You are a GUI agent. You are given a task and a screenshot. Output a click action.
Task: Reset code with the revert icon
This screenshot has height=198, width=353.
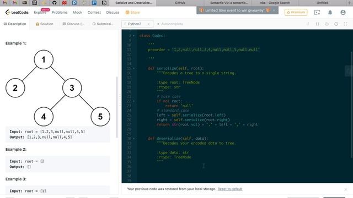point(327,24)
